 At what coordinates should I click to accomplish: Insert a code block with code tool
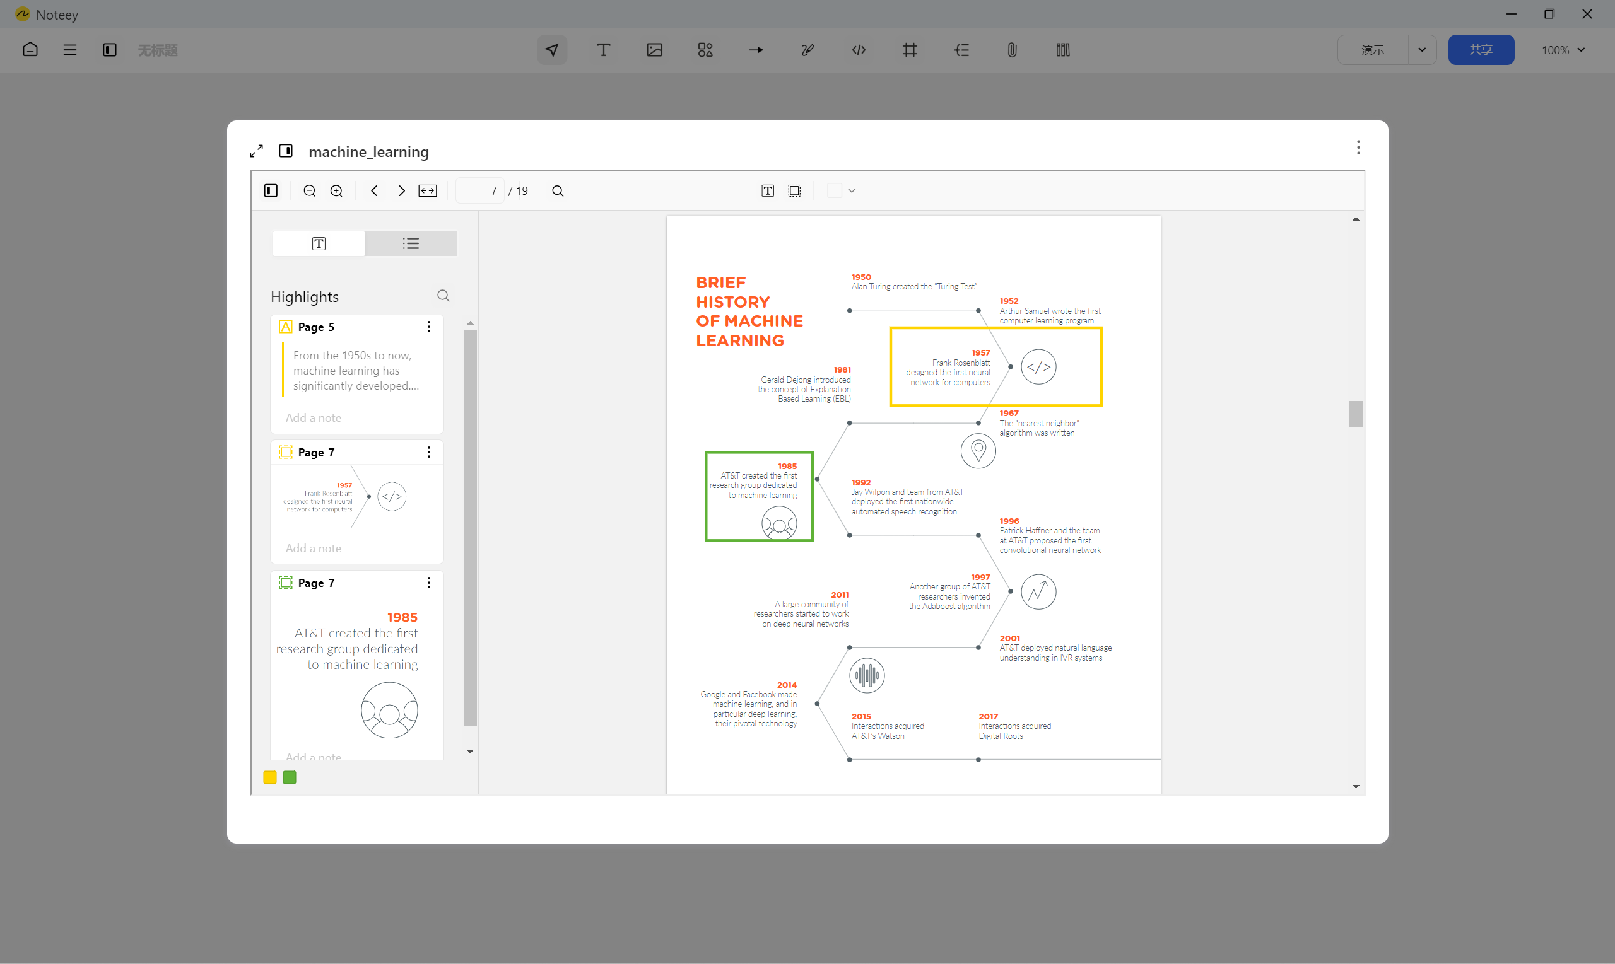[x=859, y=50]
